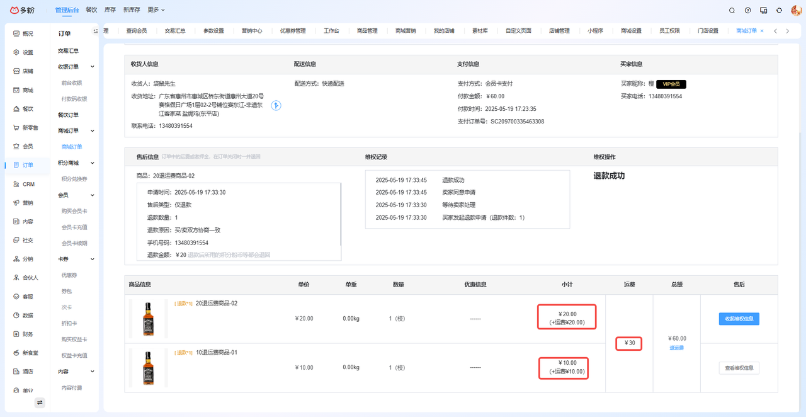Viewport: 806px width, 417px height.
Task: Click the blue 收起维权信息 button
Action: click(x=739, y=319)
